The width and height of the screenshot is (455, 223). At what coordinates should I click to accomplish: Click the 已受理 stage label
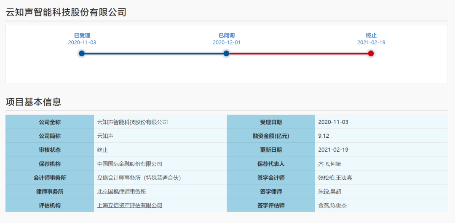coord(82,35)
